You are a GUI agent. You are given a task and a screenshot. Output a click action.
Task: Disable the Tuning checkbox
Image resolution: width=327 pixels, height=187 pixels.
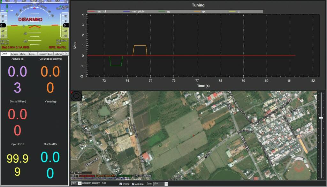click(120, 184)
